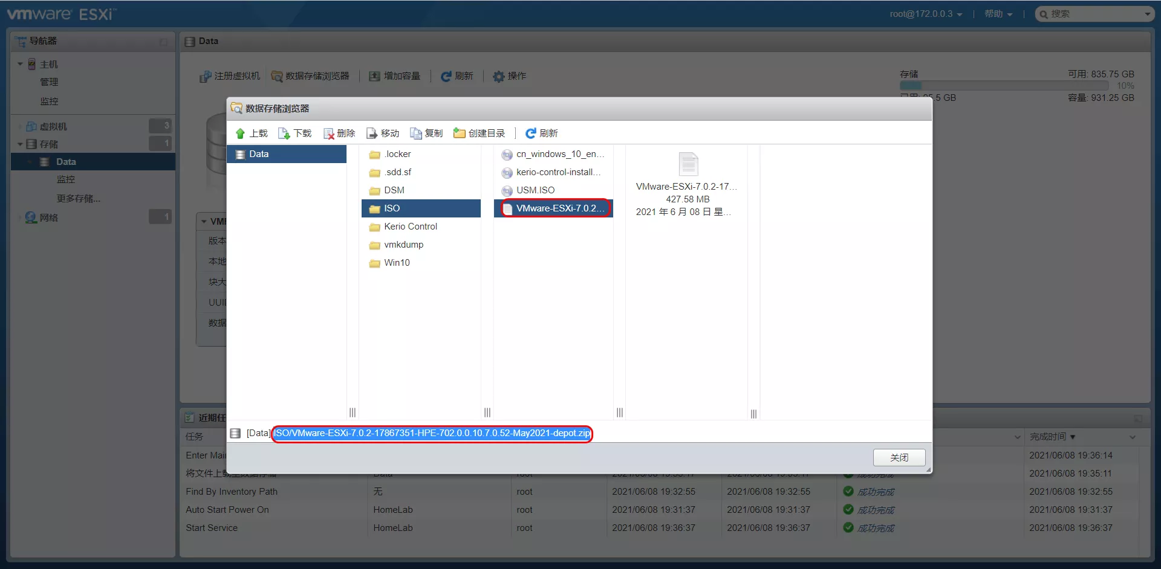Screen dimensions: 1161x569
Task: Select the USM.ISO disc image file
Action: (535, 190)
